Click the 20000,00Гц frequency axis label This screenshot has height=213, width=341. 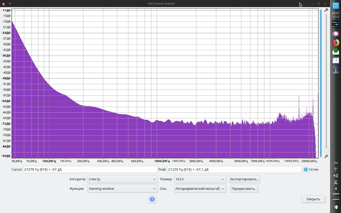309,161
